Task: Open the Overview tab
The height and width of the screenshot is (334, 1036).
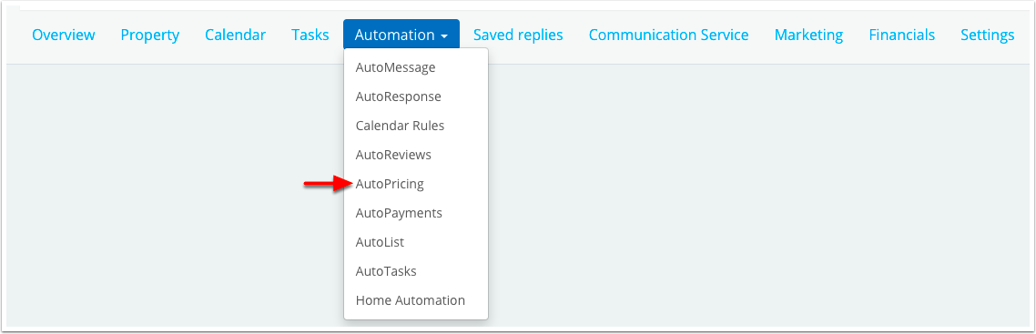Action: coord(64,35)
